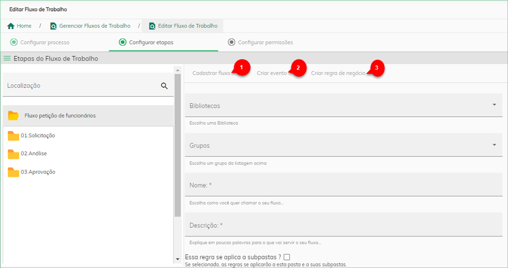Click the Editar Fluxo de Trabalho breadcrumb icon
Image resolution: width=508 pixels, height=268 pixels.
pos(152,26)
